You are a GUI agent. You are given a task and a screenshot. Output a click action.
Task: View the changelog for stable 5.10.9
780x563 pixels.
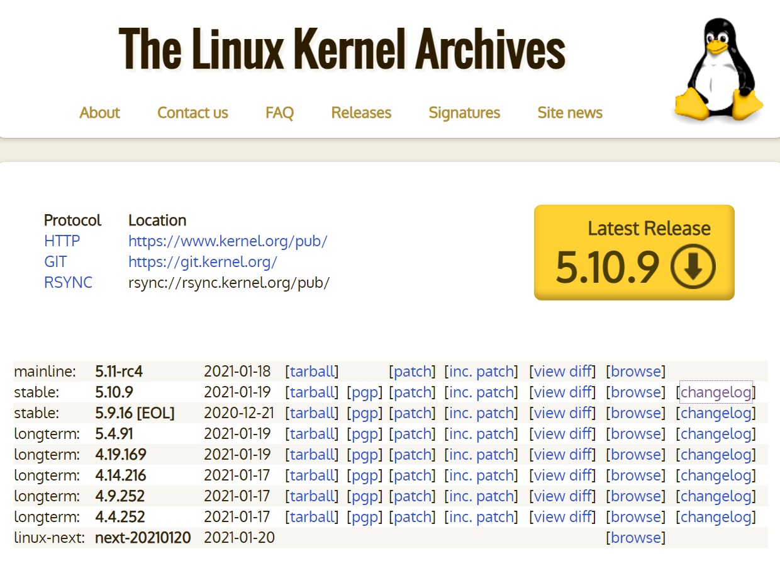click(716, 392)
